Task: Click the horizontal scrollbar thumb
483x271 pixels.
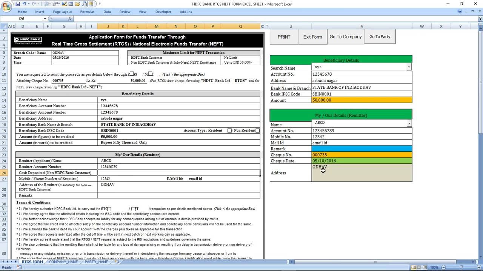Action: pos(375,262)
